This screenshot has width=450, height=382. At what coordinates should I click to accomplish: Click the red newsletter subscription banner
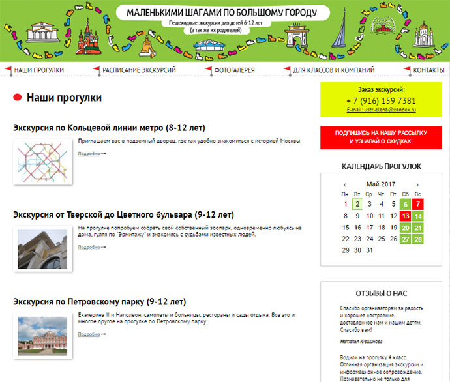[381, 138]
